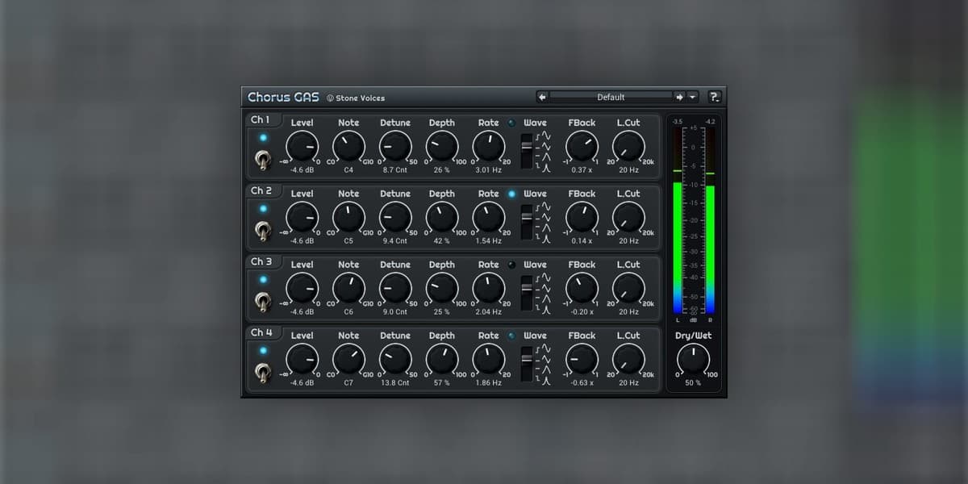The image size is (968, 484).
Task: Click the Ch 4 power LED indicator
Action: tap(263, 350)
